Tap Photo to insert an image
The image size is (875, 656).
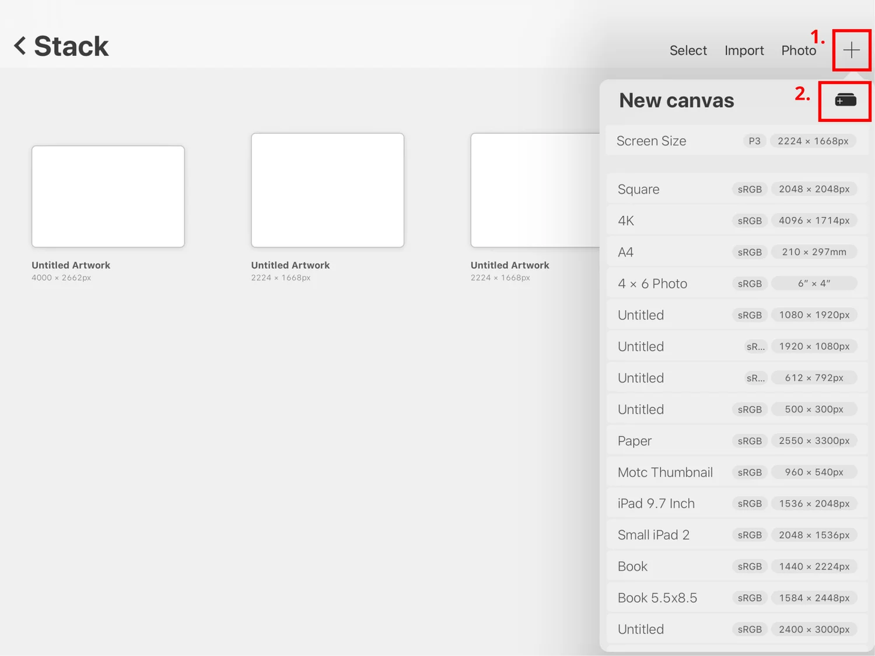pyautogui.click(x=799, y=50)
